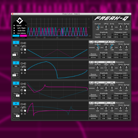Click the linked-squares icon in band 1

pos(23,43)
